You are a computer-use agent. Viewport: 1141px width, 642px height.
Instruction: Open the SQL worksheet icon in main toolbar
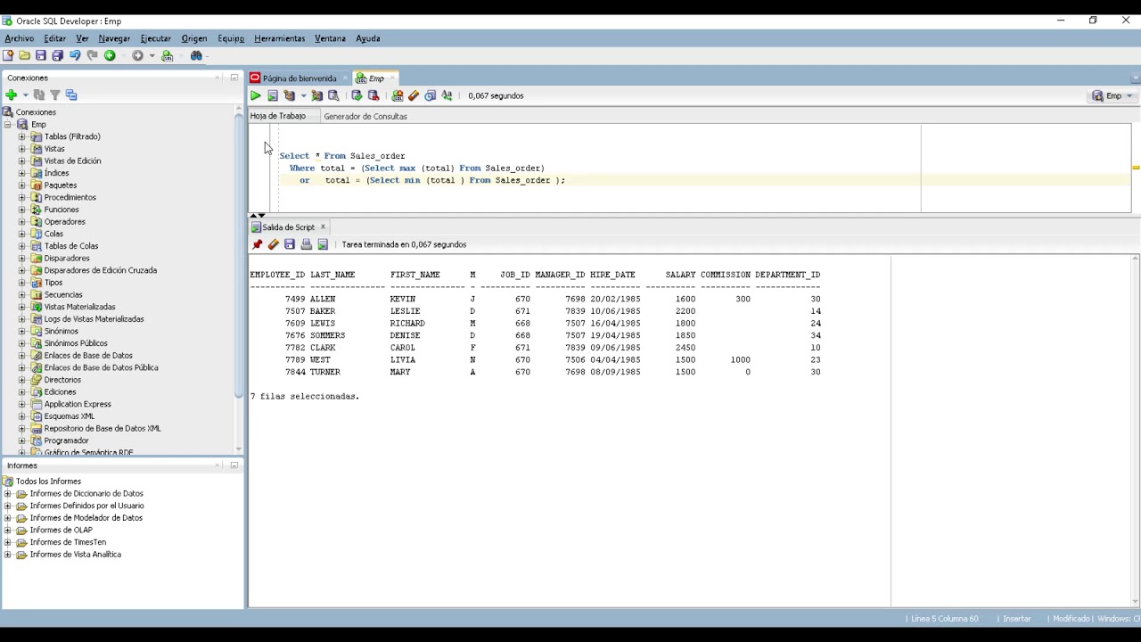point(167,55)
